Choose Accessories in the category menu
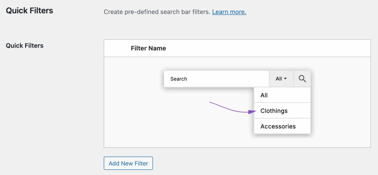 coord(278,126)
